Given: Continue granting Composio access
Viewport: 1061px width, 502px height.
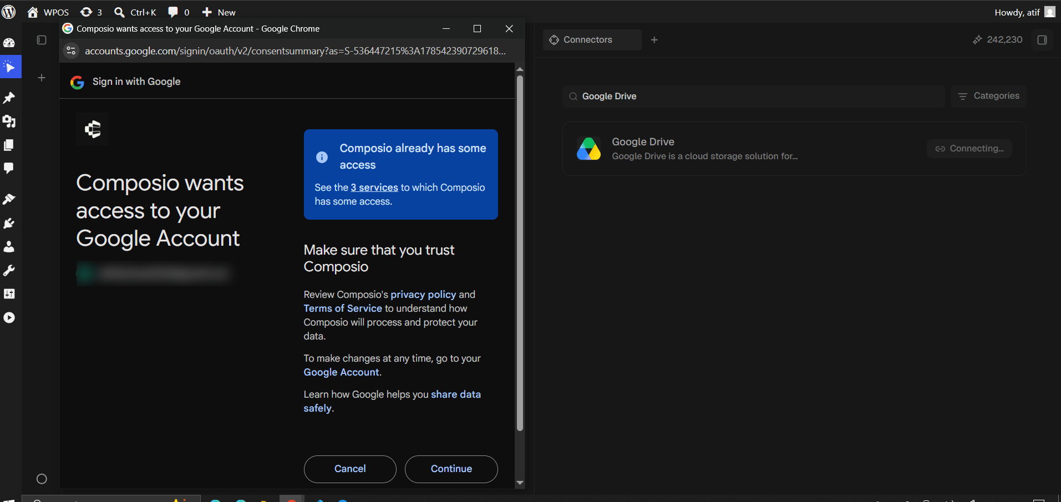Looking at the screenshot, I should 451,469.
